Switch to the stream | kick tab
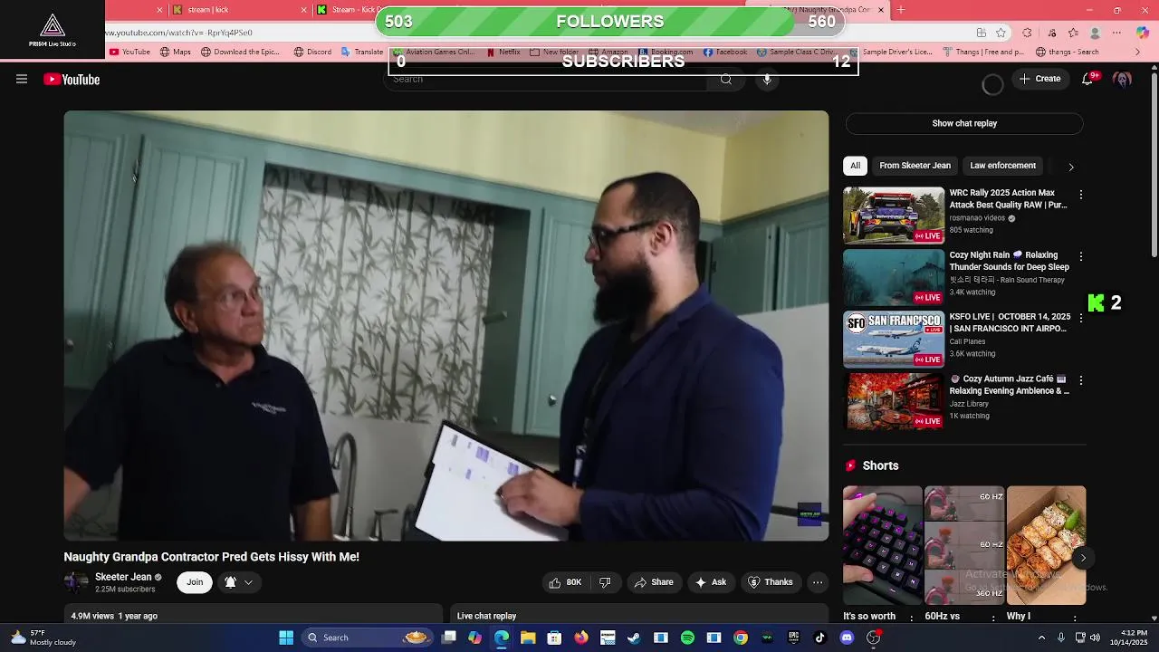The image size is (1159, 652). 239,10
